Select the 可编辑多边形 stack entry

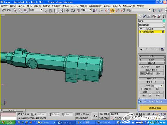152,32
